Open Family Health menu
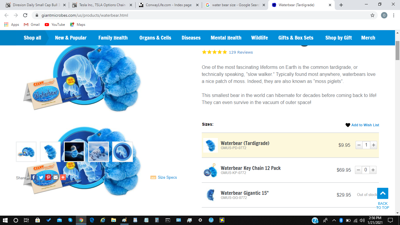Viewport: 400px width, 225px height. (113, 38)
